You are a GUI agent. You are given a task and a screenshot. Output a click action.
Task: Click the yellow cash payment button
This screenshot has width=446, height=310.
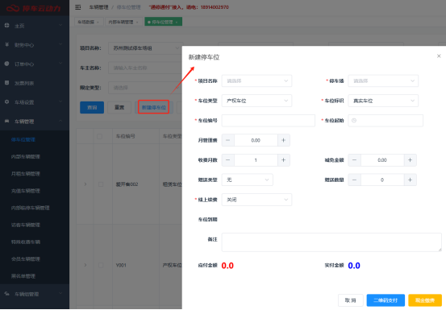(x=425, y=300)
